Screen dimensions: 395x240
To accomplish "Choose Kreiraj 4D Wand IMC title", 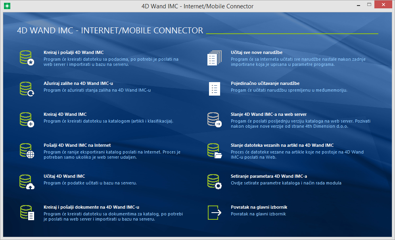I will pos(65,114).
